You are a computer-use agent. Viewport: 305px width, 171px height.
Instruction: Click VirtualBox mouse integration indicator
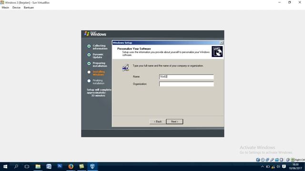click(x=288, y=160)
